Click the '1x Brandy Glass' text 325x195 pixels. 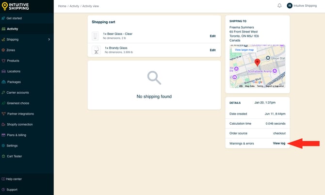116,48
